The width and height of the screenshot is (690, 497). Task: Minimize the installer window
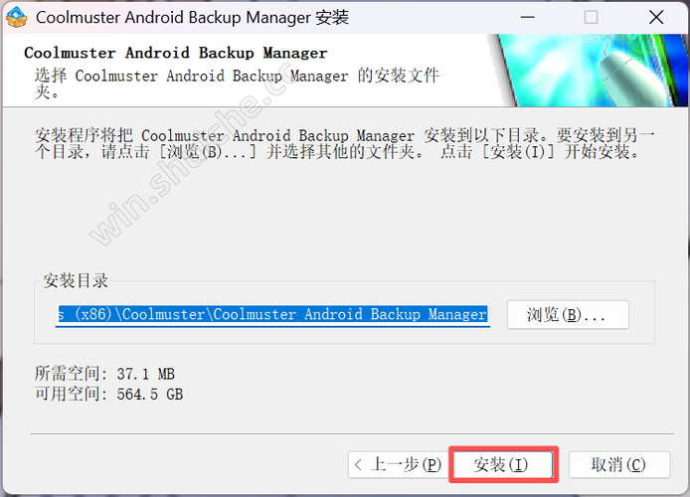click(527, 18)
